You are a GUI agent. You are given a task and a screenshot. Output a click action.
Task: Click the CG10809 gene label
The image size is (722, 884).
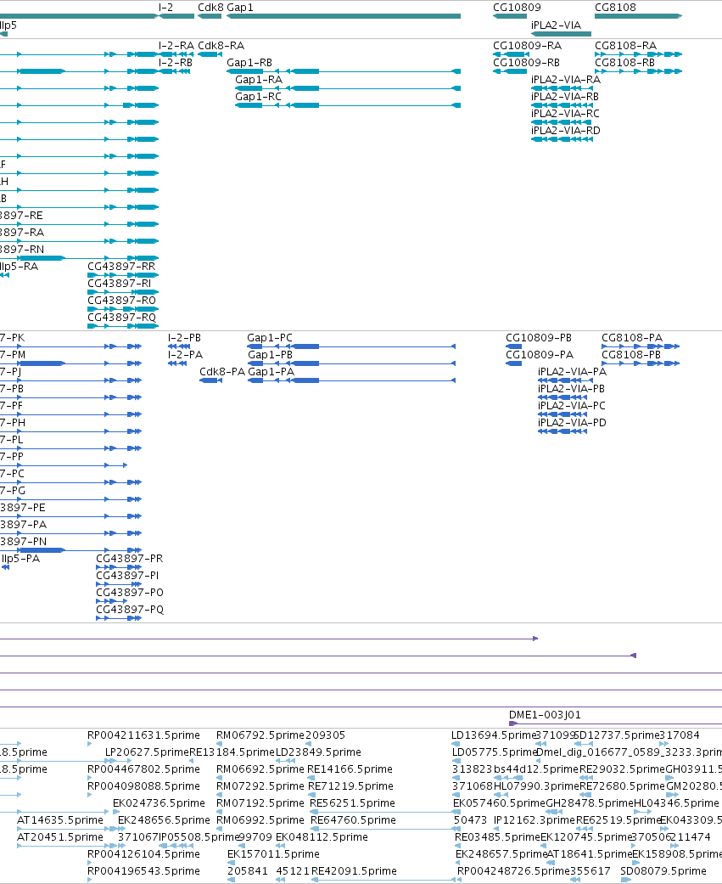click(517, 8)
